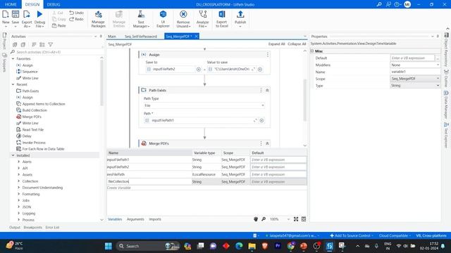
Task: Close the Seq_MergePDF tab
Action: pyautogui.click(x=196, y=36)
